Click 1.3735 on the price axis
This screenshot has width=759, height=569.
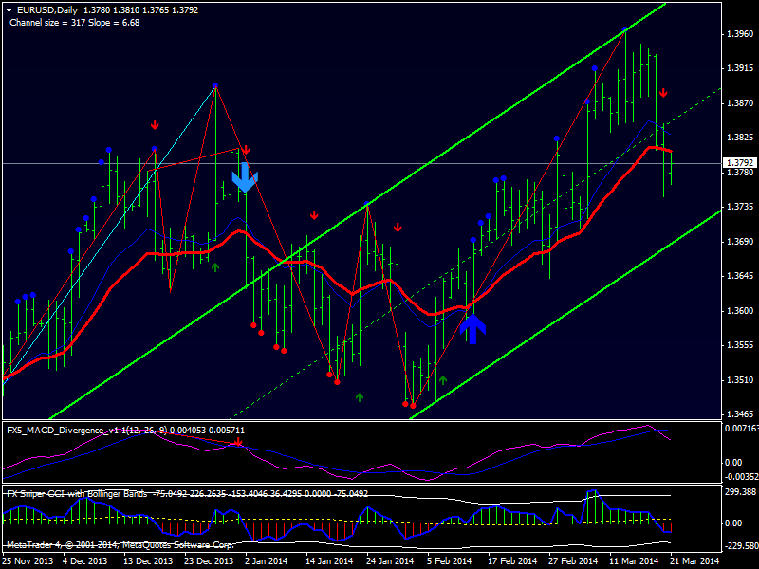[740, 207]
